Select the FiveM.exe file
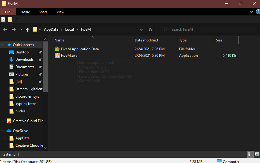The width and height of the screenshot is (260, 163). pos(69,56)
